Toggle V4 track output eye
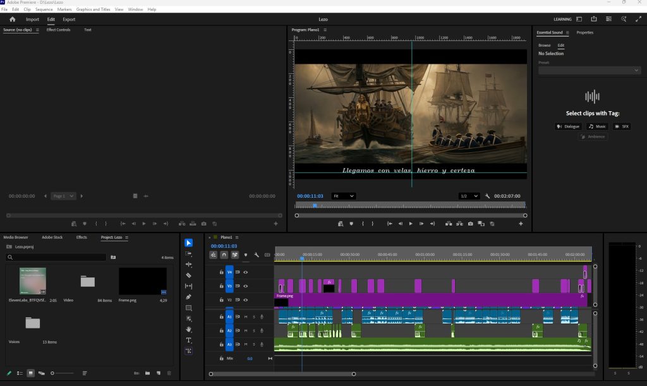 [x=246, y=272]
